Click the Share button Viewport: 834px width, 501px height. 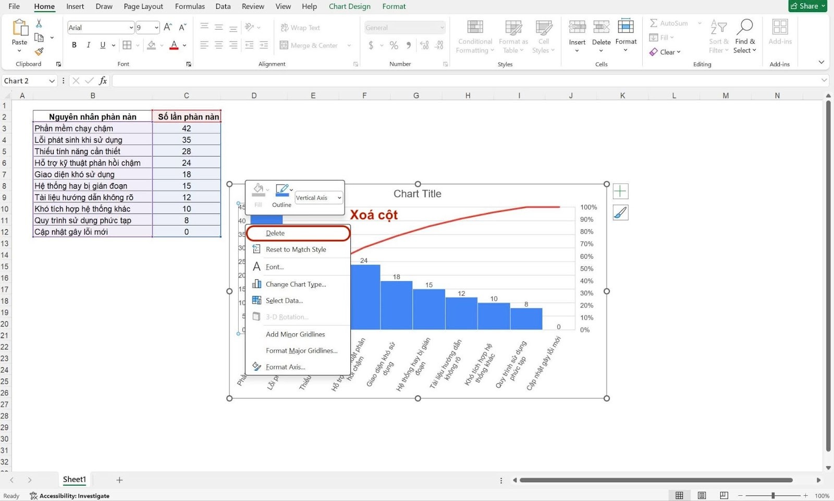(x=807, y=6)
